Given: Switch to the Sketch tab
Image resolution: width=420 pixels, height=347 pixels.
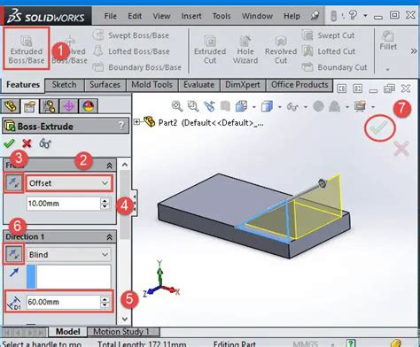Looking at the screenshot, I should pos(64,85).
